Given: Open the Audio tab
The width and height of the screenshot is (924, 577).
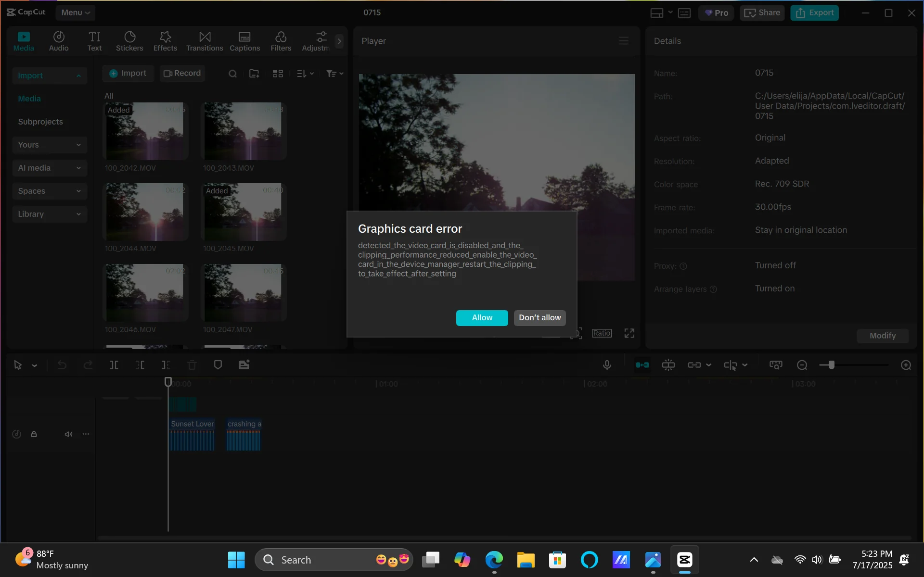Looking at the screenshot, I should pos(59,41).
